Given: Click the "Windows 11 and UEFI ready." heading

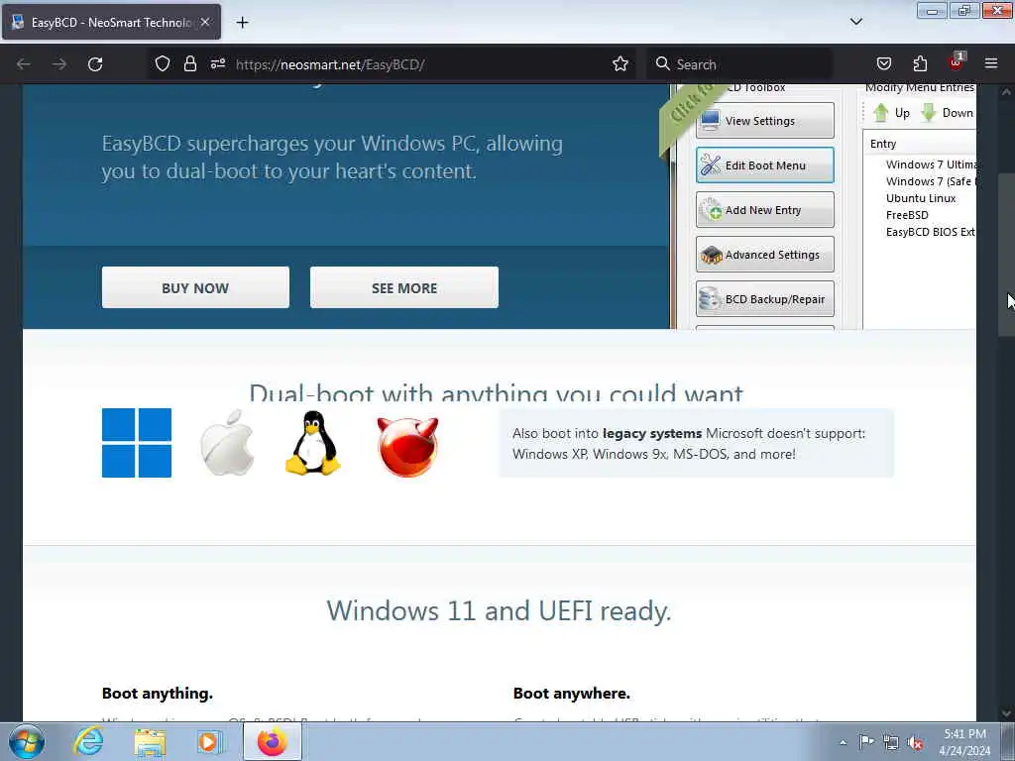Looking at the screenshot, I should (x=500, y=610).
